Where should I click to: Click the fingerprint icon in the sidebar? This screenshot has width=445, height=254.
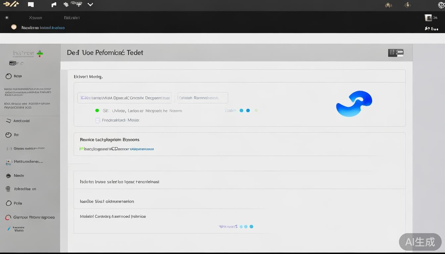[x=8, y=189]
